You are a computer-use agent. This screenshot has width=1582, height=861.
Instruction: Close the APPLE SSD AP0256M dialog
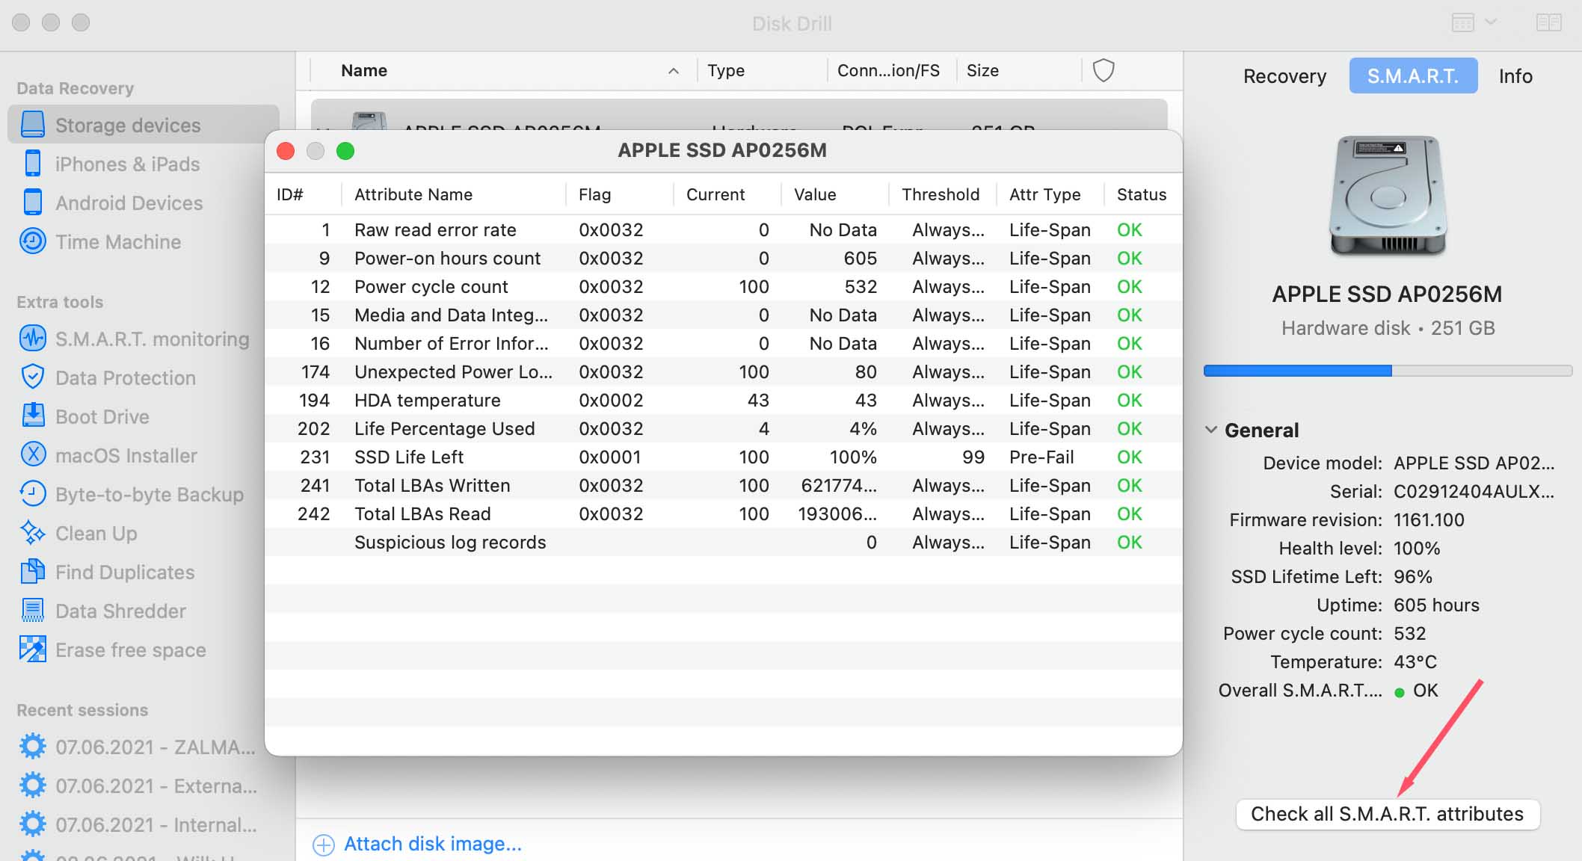(x=286, y=151)
